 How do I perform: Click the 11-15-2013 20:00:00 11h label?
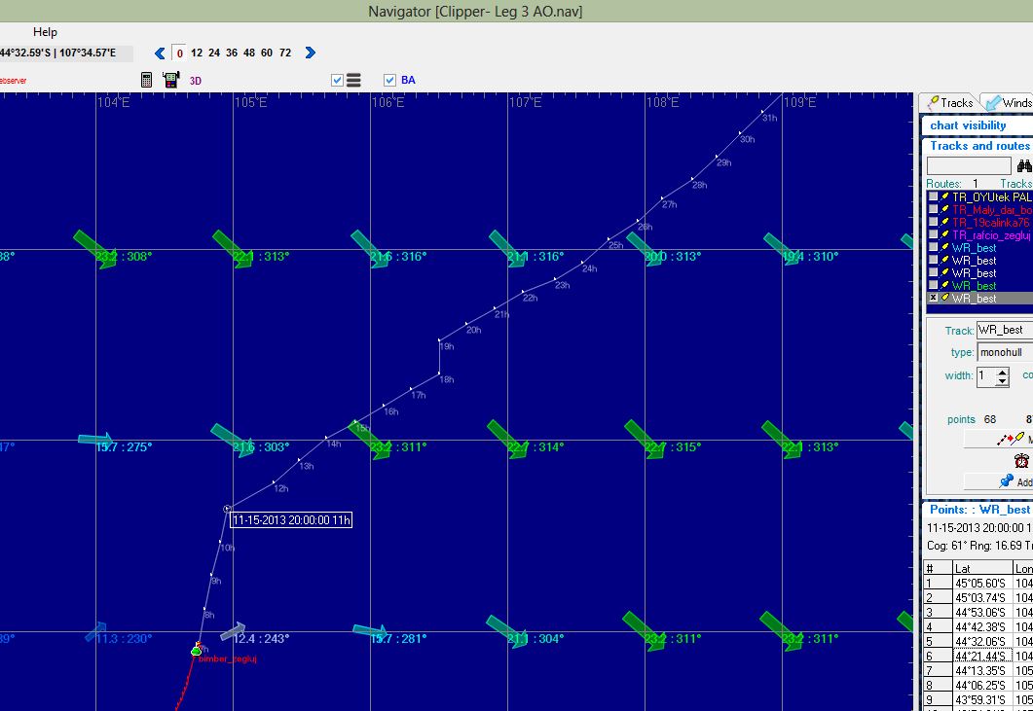point(291,520)
